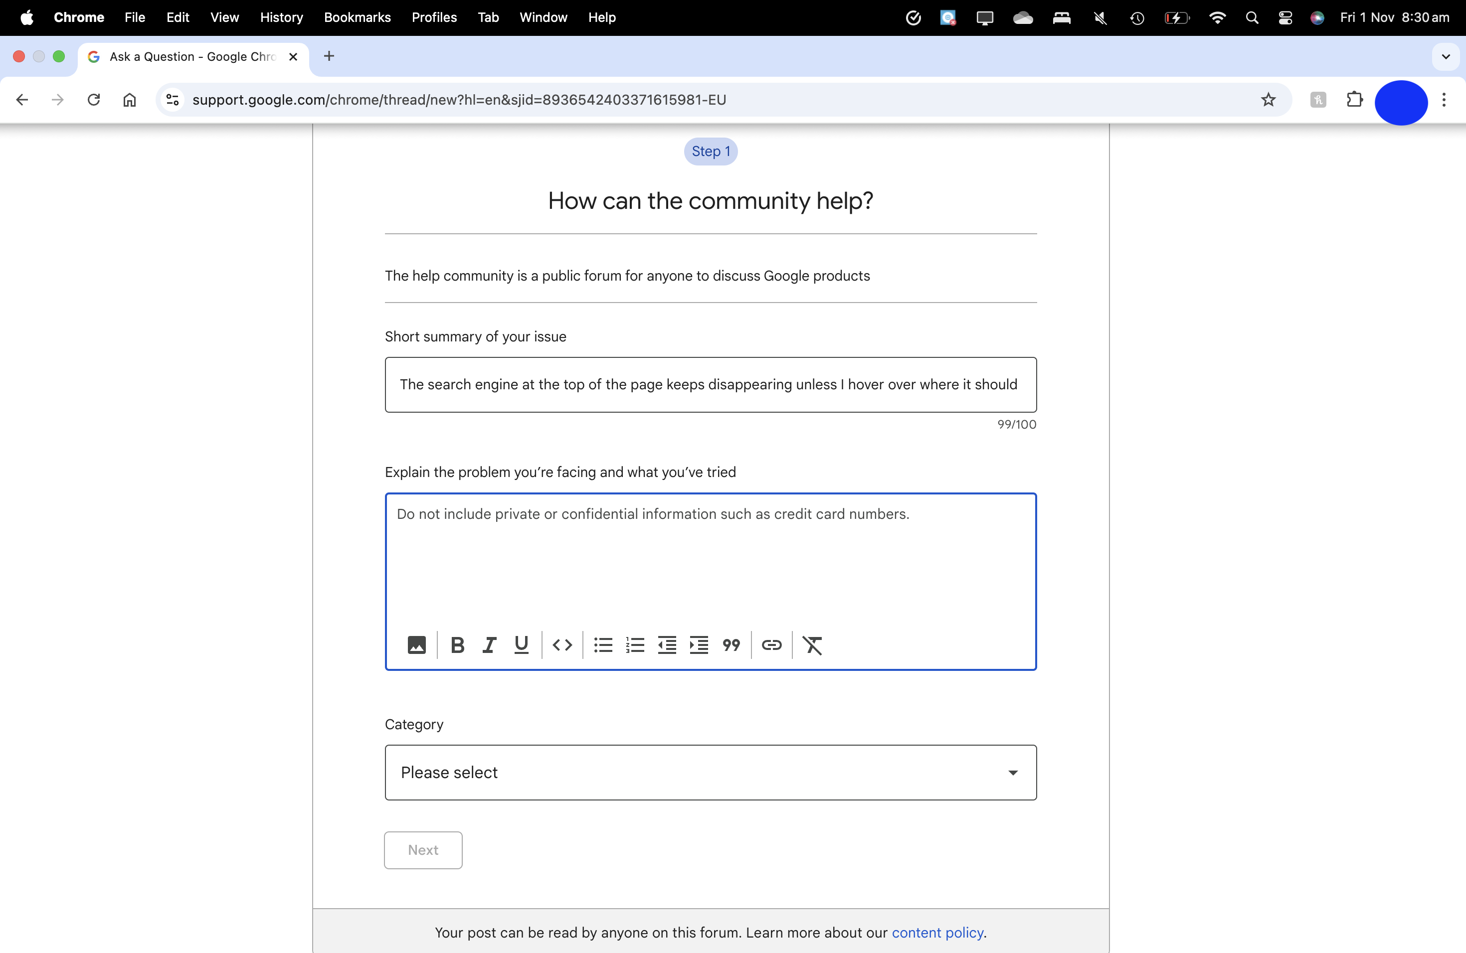Viewport: 1466px width, 953px height.
Task: Click the Next button
Action: pyautogui.click(x=423, y=849)
